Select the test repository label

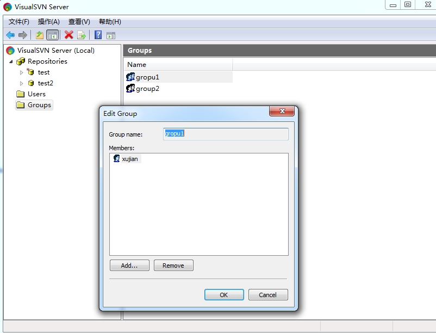point(43,72)
